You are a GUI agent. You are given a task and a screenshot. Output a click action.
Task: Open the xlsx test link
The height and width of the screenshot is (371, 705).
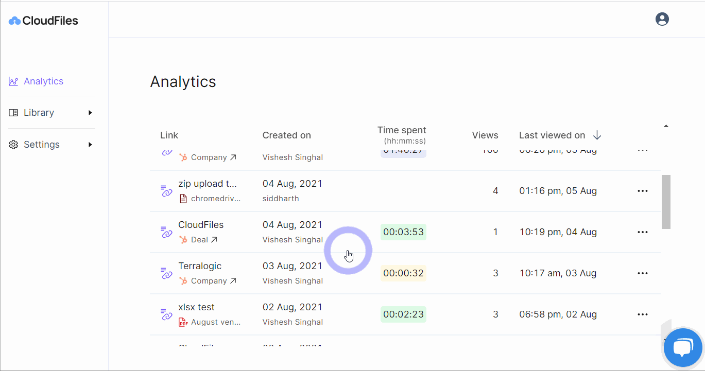click(x=196, y=307)
